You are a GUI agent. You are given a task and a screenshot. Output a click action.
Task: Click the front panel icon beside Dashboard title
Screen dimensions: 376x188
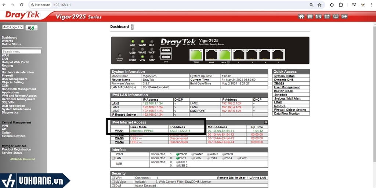[132, 27]
